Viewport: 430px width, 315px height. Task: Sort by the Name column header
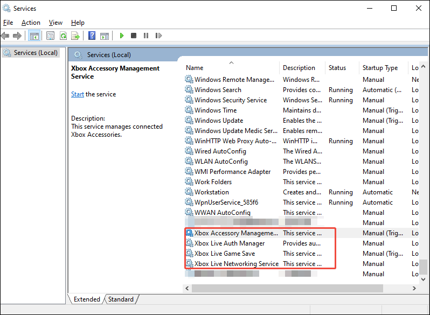[231, 68]
